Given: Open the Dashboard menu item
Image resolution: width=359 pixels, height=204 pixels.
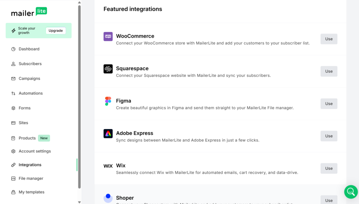Looking at the screenshot, I should point(29,49).
